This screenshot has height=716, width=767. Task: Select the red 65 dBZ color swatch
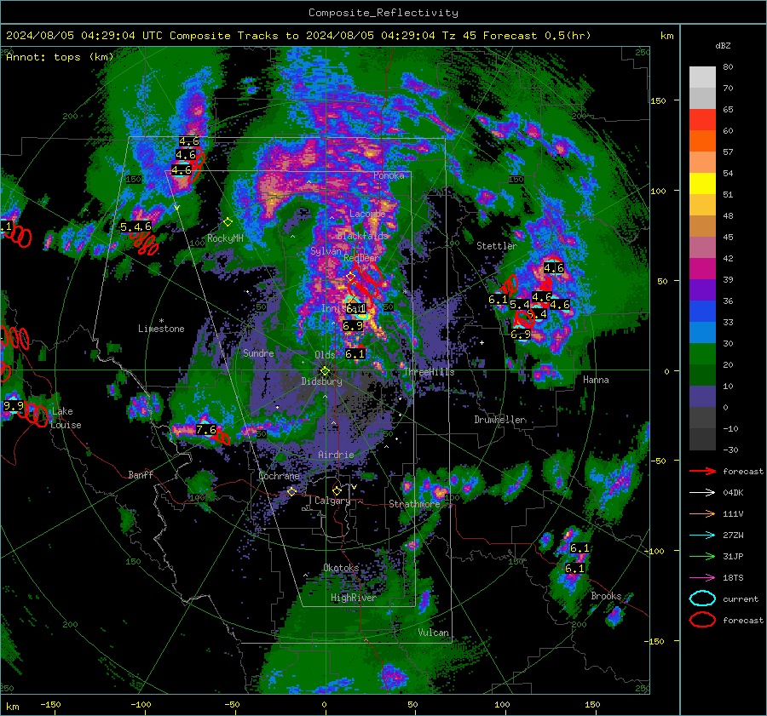(x=702, y=119)
